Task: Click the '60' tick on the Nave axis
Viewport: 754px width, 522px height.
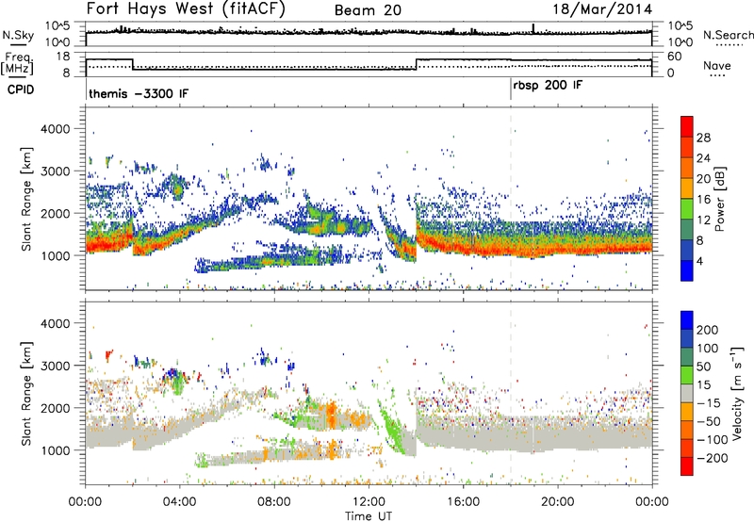Action: pyautogui.click(x=675, y=57)
